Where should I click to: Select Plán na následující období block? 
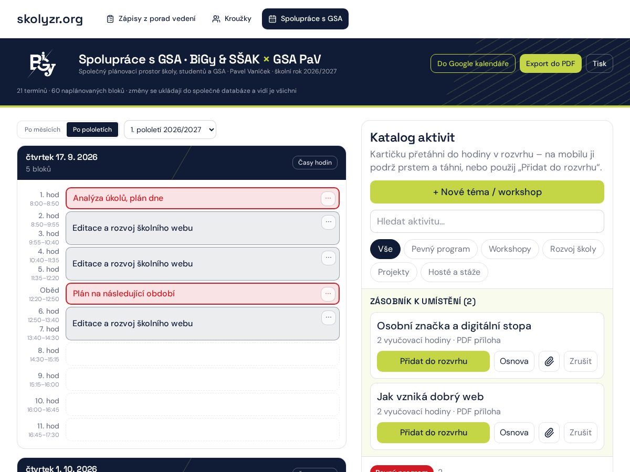click(203, 294)
